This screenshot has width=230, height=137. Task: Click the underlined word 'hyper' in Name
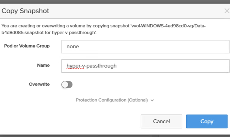[x=72, y=66]
